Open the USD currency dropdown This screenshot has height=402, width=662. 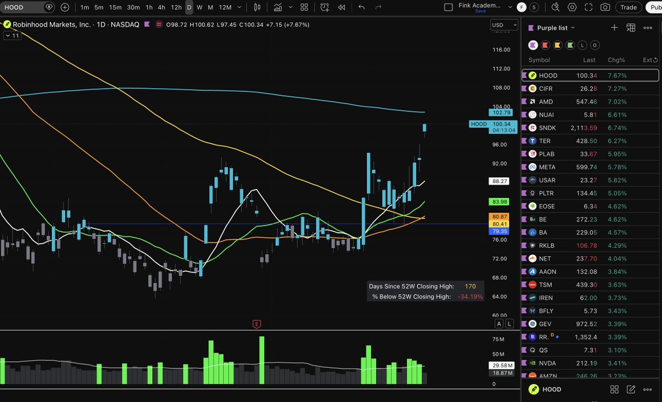(x=505, y=25)
